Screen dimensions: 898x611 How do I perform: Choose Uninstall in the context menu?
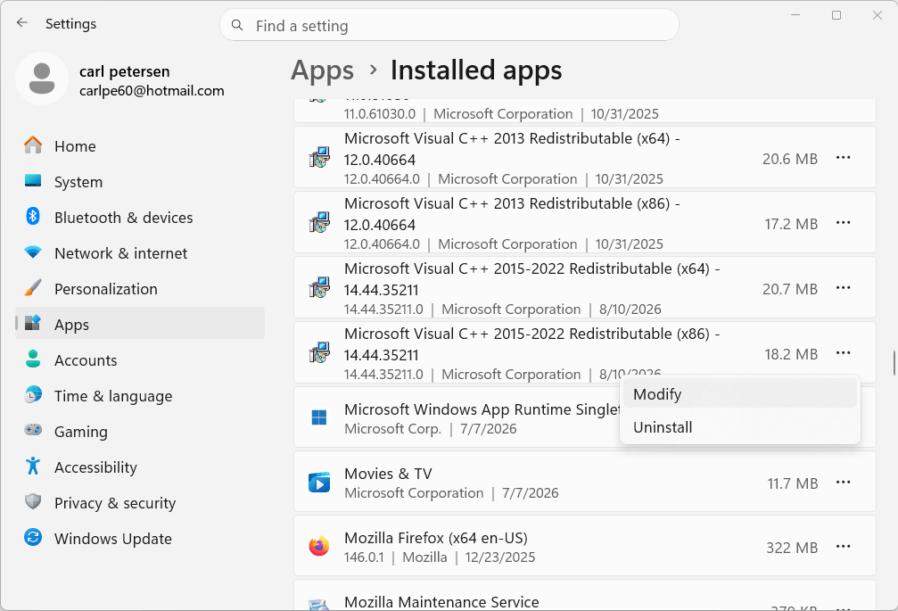coord(740,427)
